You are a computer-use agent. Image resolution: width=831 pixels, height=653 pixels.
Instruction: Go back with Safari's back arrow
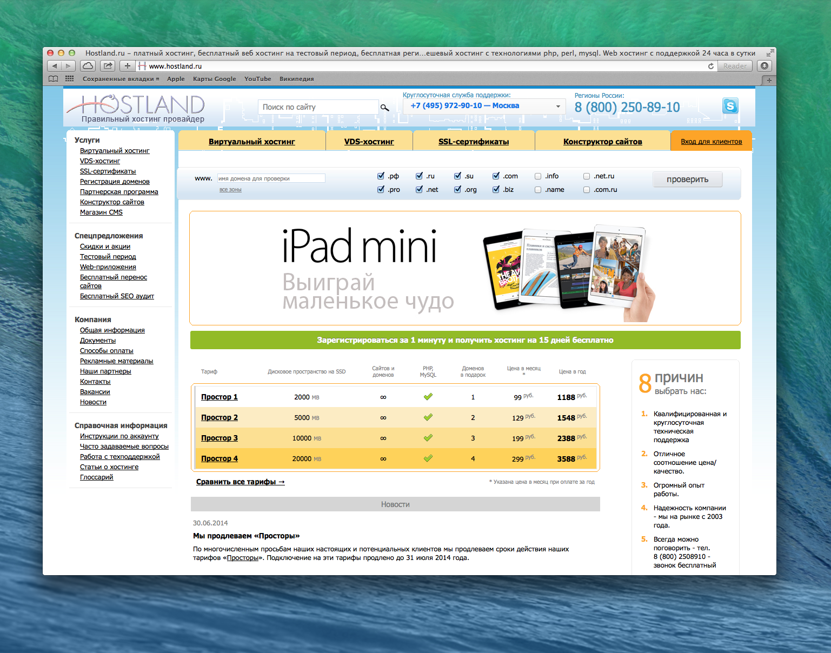(55, 66)
